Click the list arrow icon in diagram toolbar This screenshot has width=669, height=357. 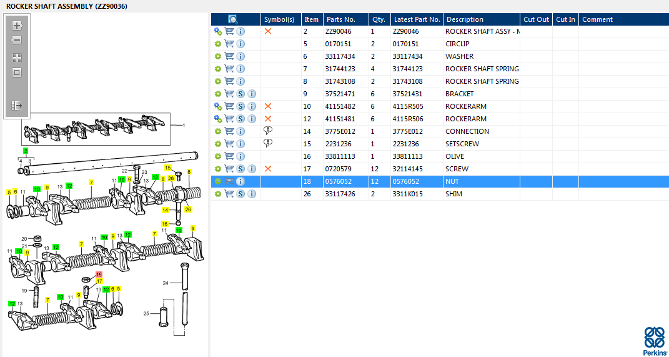(17, 106)
